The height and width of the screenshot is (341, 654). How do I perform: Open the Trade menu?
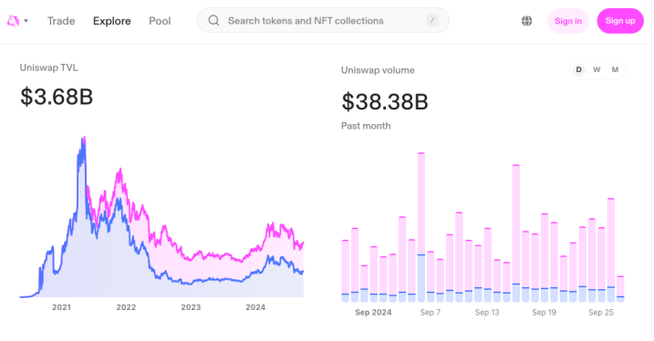tap(61, 21)
